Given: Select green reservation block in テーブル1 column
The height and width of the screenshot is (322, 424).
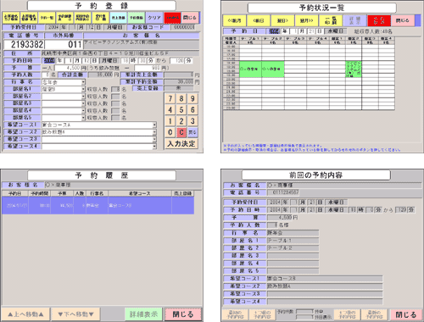Looking at the screenshot, I should pos(250,69).
